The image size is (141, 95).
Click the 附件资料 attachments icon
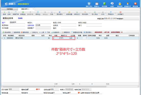(85, 13)
